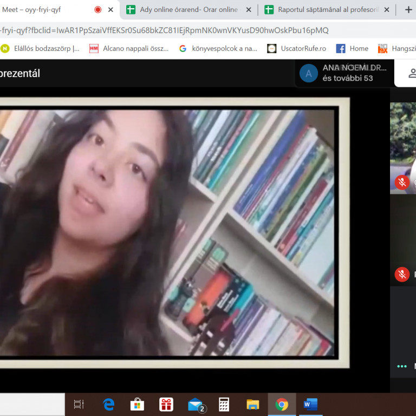Open a new browser tab
416x416 pixels.
click(x=408, y=10)
